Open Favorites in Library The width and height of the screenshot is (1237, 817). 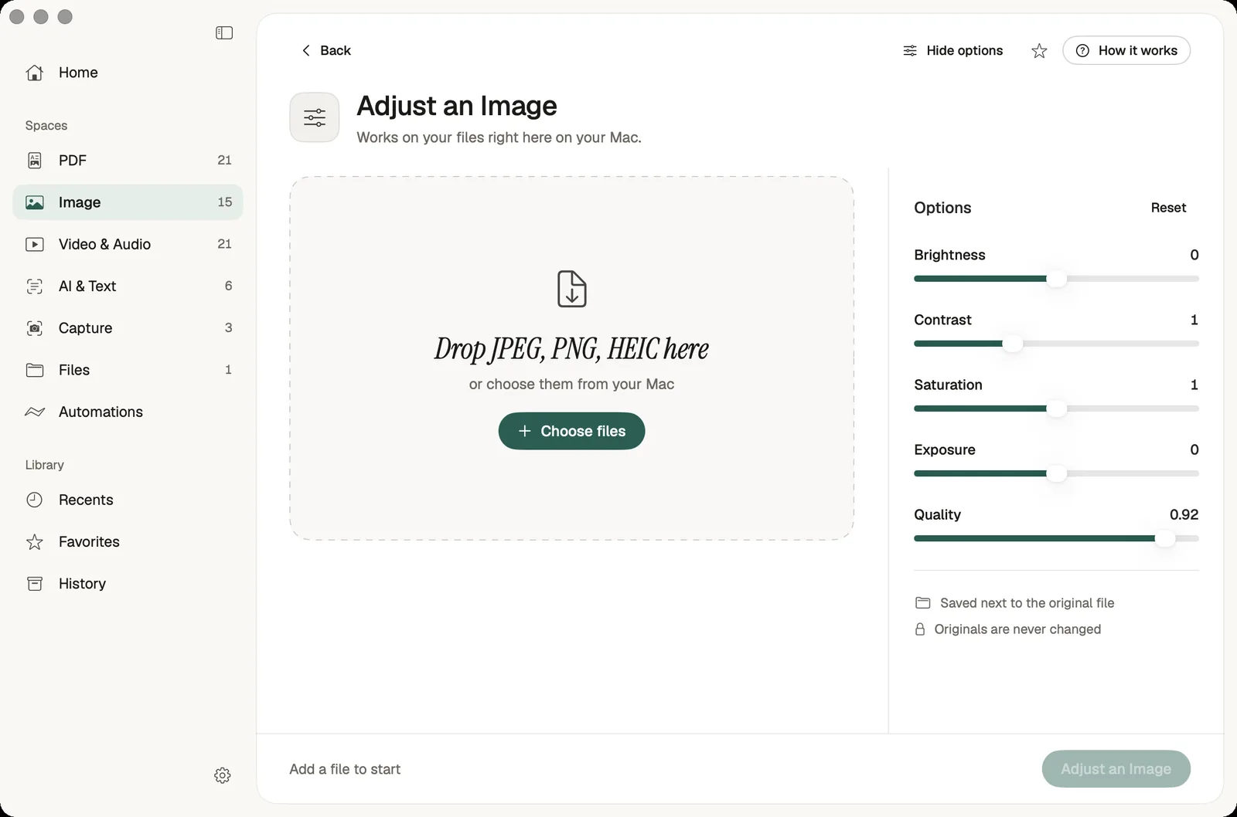click(x=128, y=542)
